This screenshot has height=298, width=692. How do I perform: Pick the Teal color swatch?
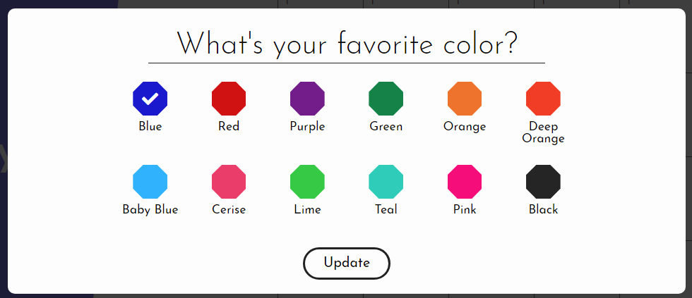coord(386,182)
